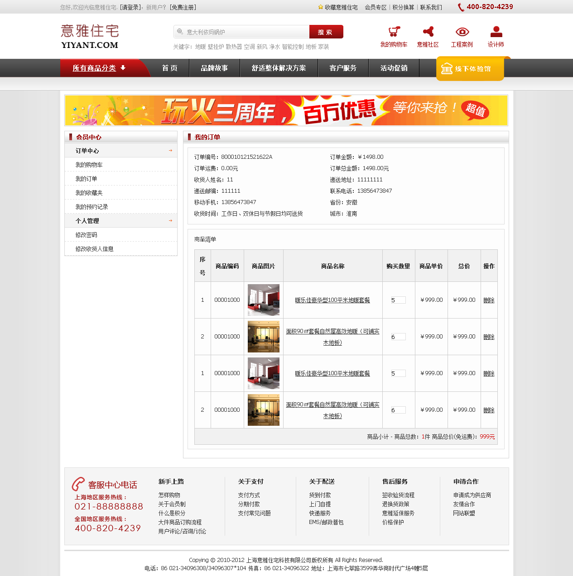Click the star icon beside 收藏意雅住宅
This screenshot has width=573, height=576.
click(x=321, y=7)
